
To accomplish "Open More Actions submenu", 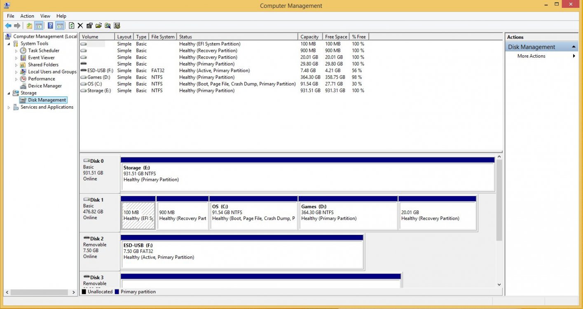I will (x=542, y=56).
